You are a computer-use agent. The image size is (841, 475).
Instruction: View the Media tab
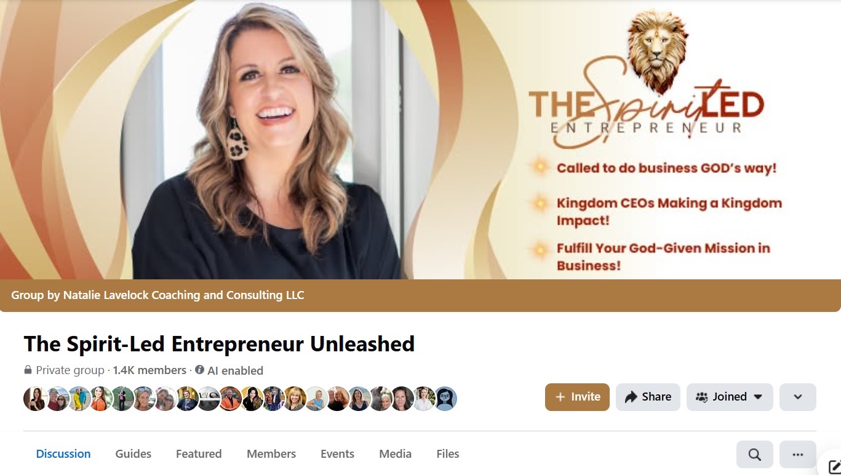pos(395,453)
